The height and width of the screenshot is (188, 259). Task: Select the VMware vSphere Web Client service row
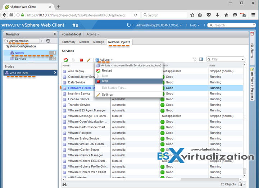[153, 172]
